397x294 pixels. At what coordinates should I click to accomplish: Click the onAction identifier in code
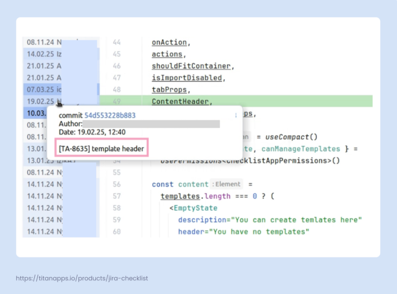click(170, 43)
